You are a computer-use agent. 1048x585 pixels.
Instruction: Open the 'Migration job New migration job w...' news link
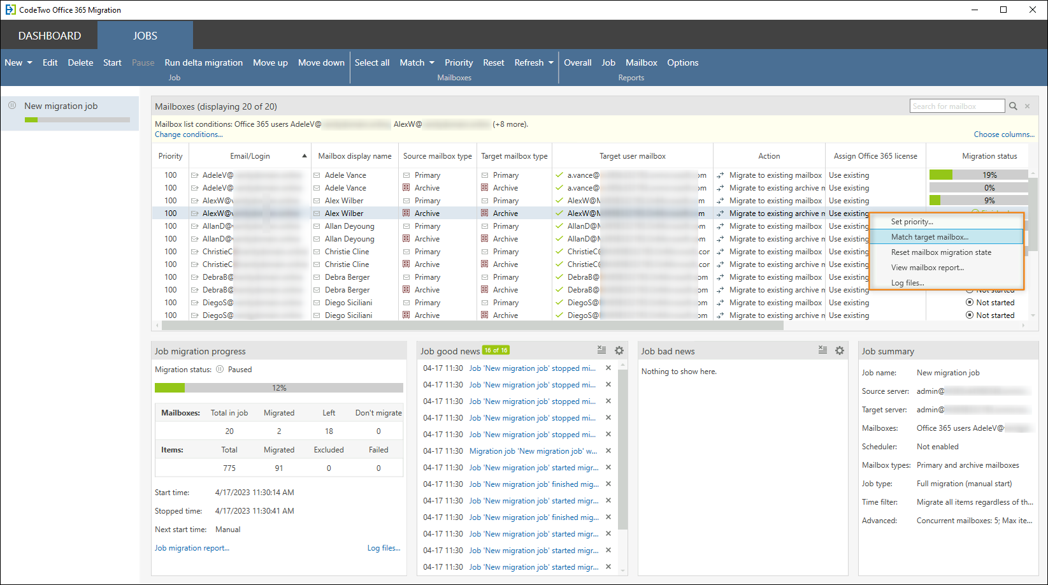click(533, 451)
